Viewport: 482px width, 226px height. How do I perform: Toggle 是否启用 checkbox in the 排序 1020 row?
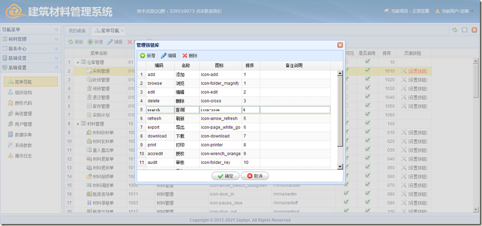coord(367,79)
